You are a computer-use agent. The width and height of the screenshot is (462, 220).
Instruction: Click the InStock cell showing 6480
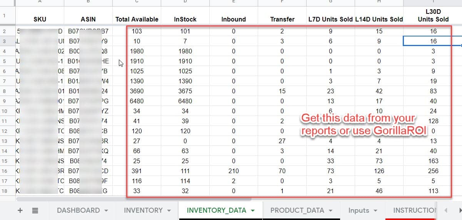185,101
